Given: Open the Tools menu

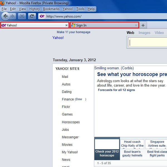Looking at the screenshot, I should pos(80,9).
